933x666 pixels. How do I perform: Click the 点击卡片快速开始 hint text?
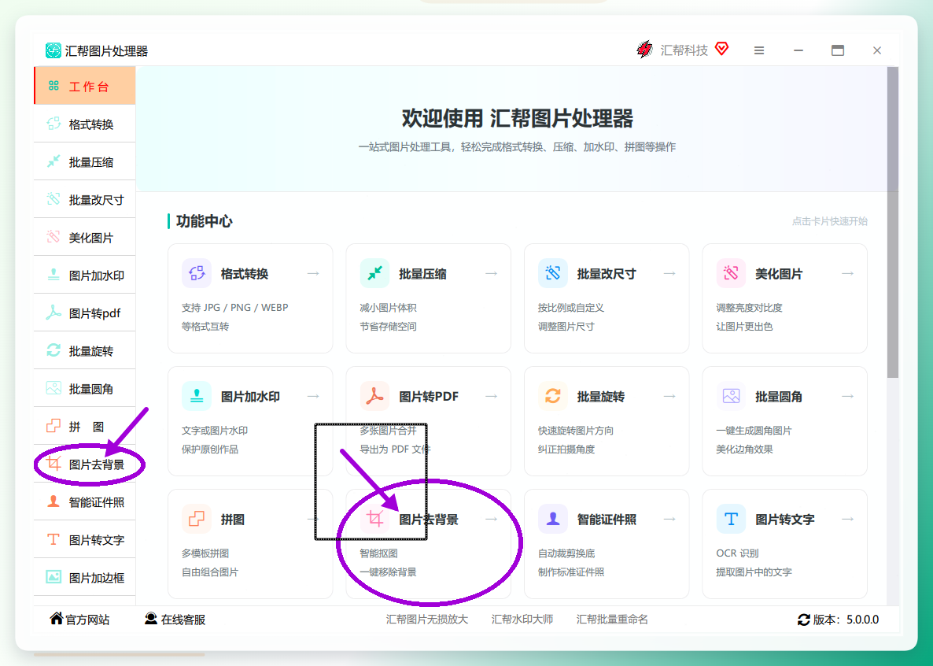point(829,221)
